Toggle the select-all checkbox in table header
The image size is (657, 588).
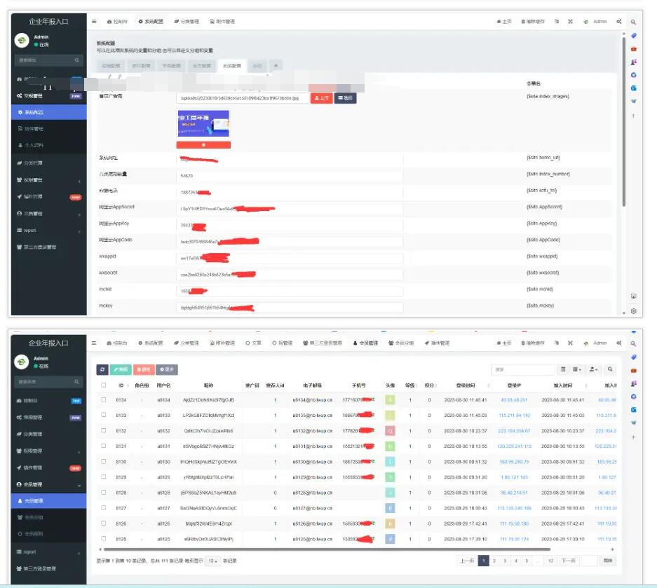pyautogui.click(x=104, y=385)
